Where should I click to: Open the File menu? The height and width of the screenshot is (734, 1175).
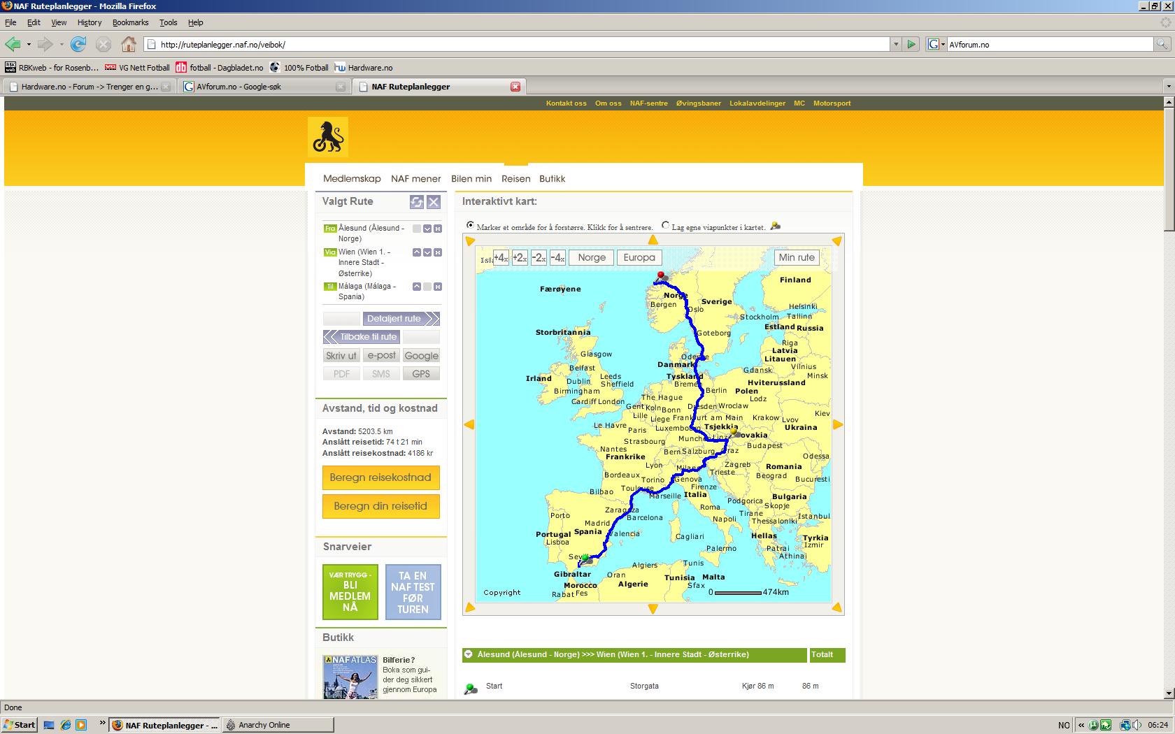pyautogui.click(x=10, y=22)
